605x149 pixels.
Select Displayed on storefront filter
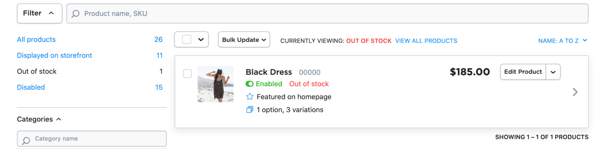[54, 56]
